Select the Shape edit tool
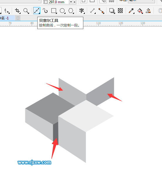Screen dimensions: 162x184 tap(7, 11)
